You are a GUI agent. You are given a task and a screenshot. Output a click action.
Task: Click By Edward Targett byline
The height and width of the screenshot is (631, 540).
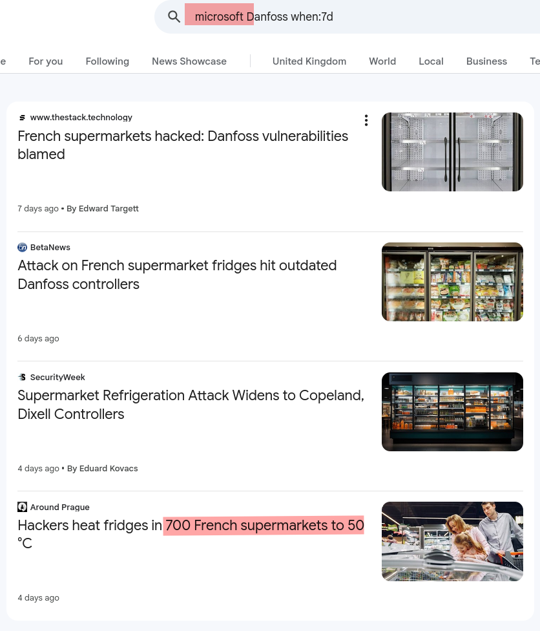click(x=103, y=208)
